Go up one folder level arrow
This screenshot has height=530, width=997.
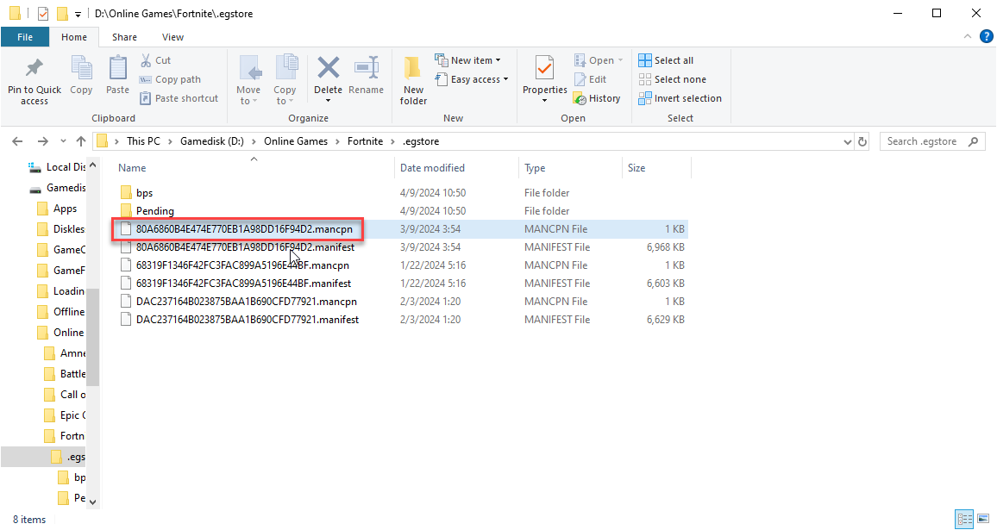click(81, 141)
